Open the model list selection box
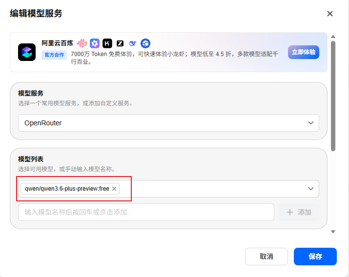Image resolution: width=349 pixels, height=277 pixels. pyautogui.click(x=168, y=189)
